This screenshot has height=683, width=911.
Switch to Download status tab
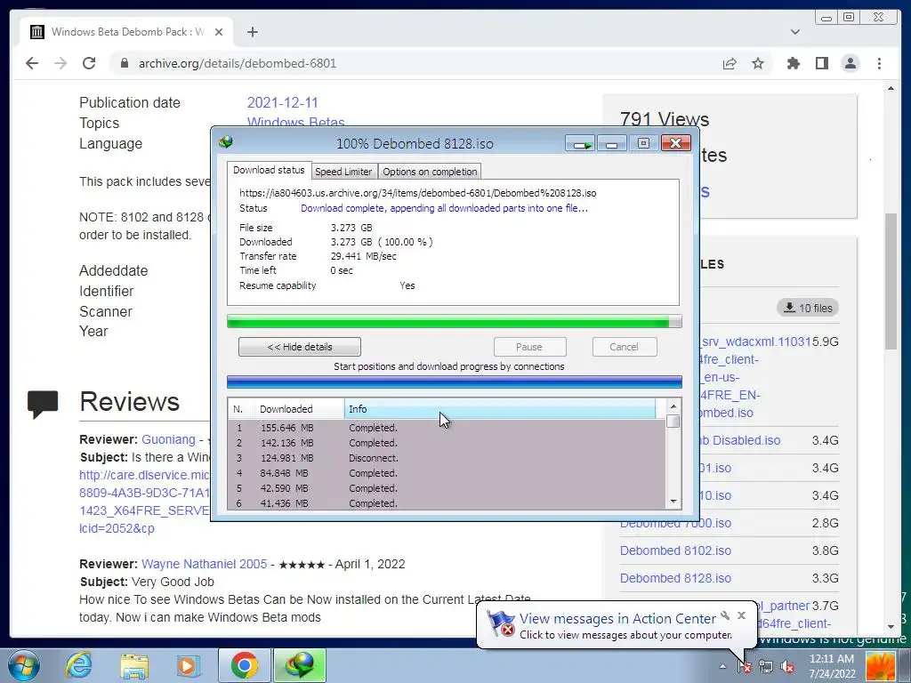[269, 170]
